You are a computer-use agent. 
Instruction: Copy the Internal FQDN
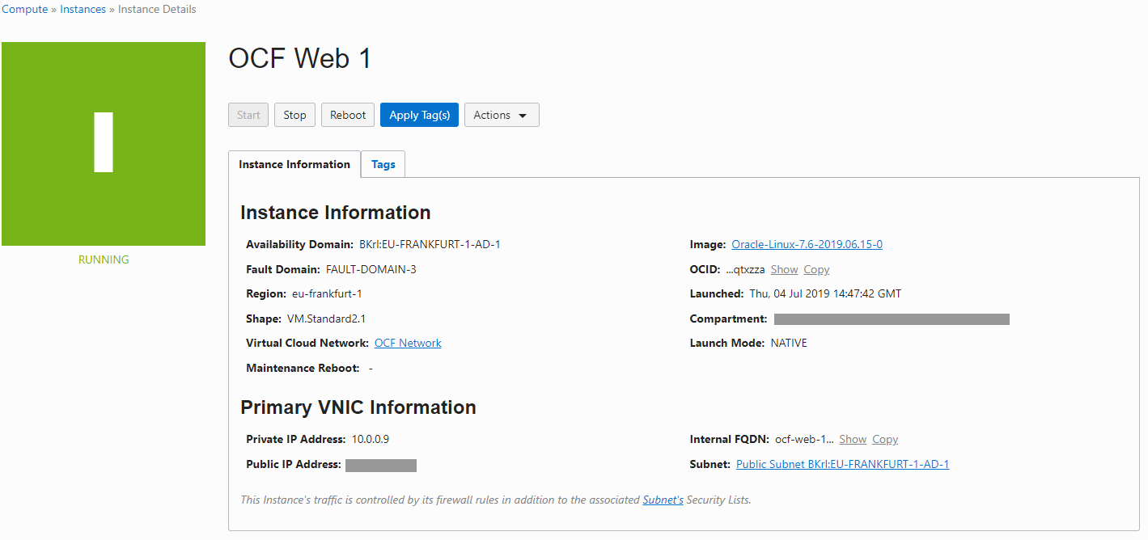885,439
